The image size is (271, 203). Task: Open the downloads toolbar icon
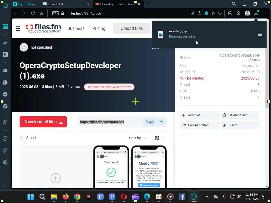[256, 13]
